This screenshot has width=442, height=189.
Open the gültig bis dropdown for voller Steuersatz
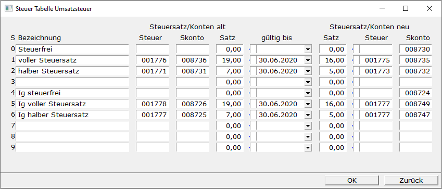[x=308, y=60]
